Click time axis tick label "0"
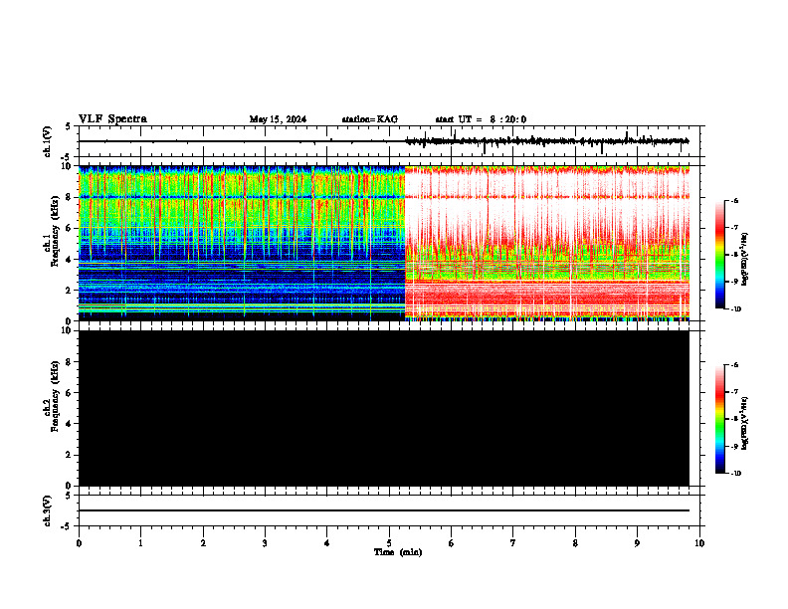The image size is (788, 609). point(79,543)
